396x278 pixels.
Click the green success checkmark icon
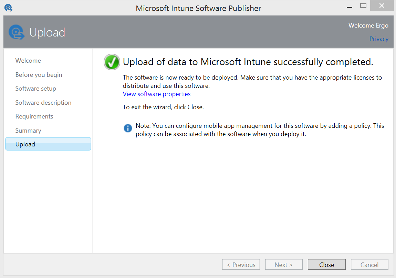(x=112, y=62)
